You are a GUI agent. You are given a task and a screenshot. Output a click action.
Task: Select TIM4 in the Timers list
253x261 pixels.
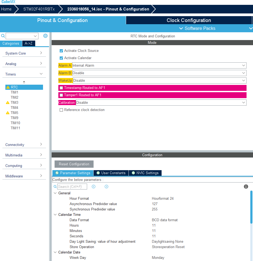coord(15,108)
